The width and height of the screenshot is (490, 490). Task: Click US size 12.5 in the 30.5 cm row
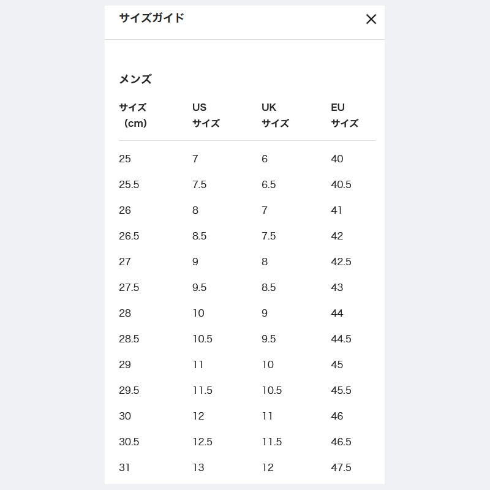pos(203,442)
